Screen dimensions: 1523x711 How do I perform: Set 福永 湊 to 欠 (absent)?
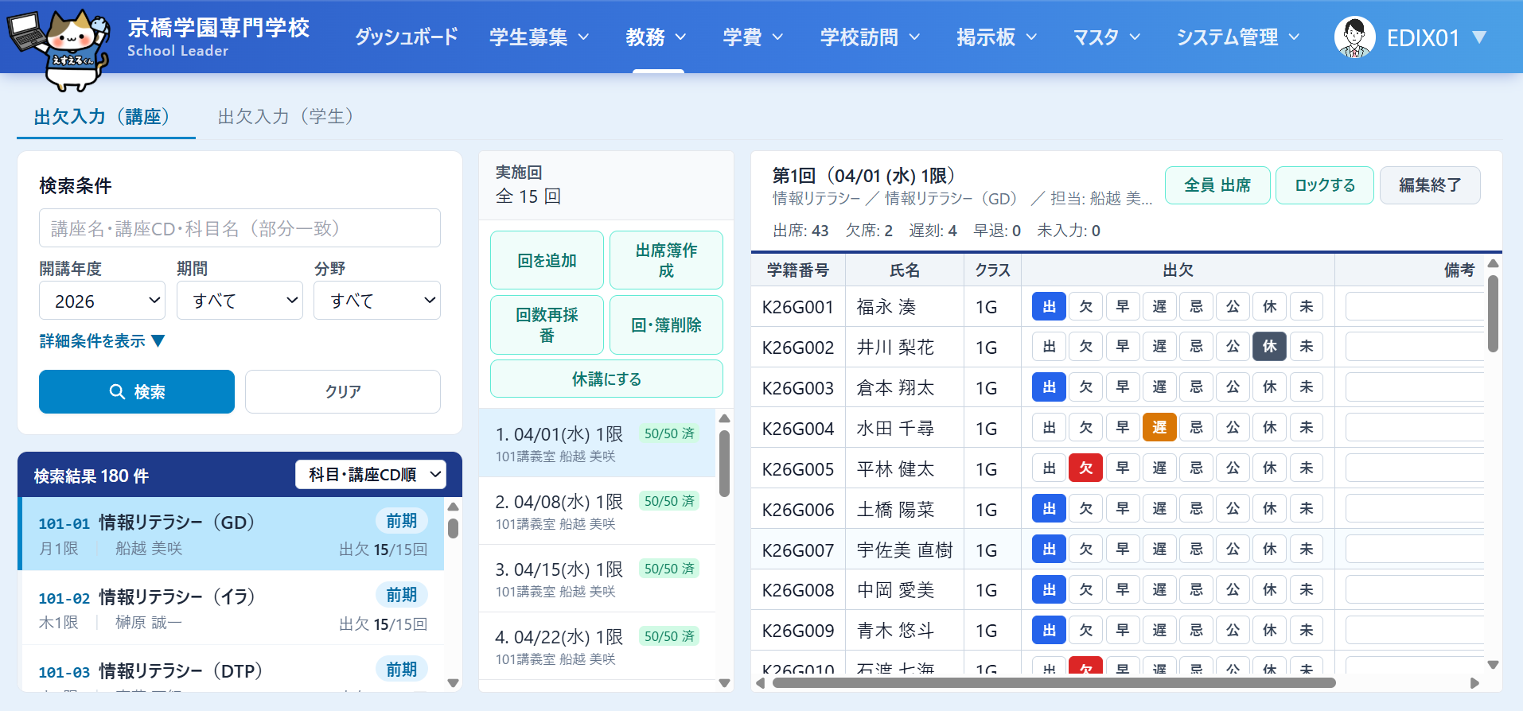[1086, 306]
